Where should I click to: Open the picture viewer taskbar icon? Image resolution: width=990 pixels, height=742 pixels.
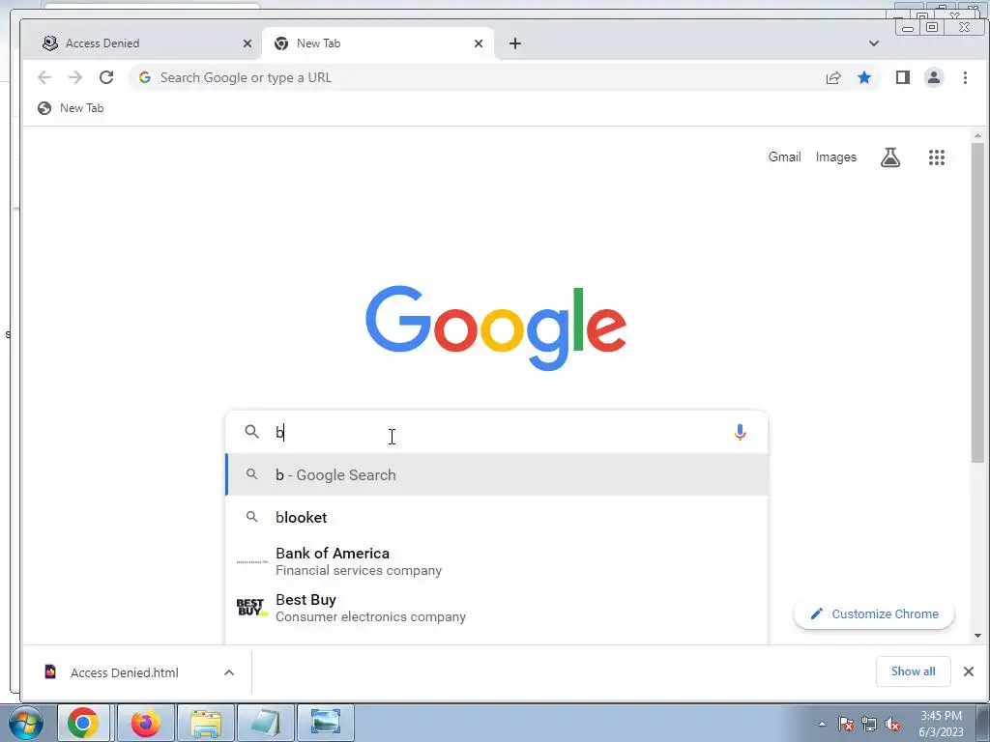[x=326, y=723]
